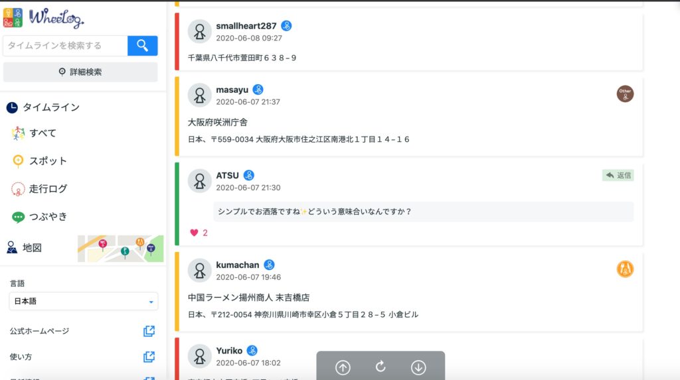Click the heart like icon on ATSU's post

point(194,233)
